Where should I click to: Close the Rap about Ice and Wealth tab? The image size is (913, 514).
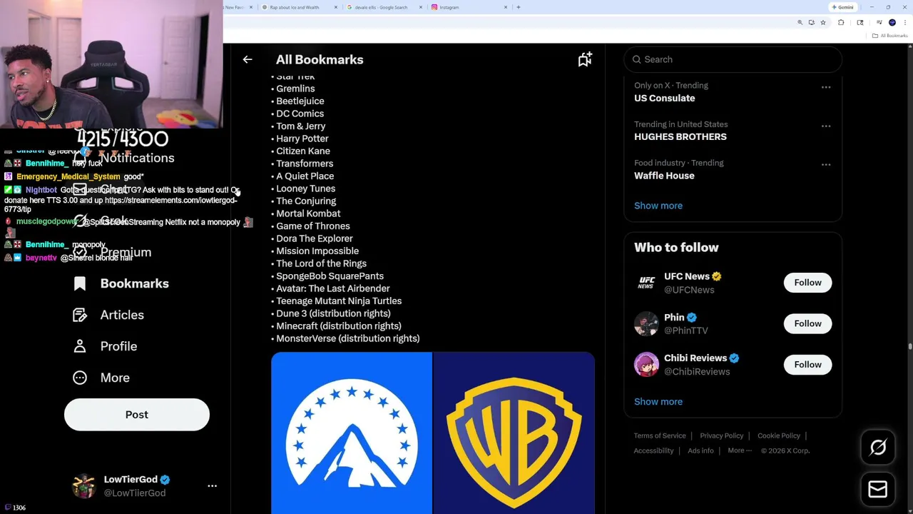point(336,7)
